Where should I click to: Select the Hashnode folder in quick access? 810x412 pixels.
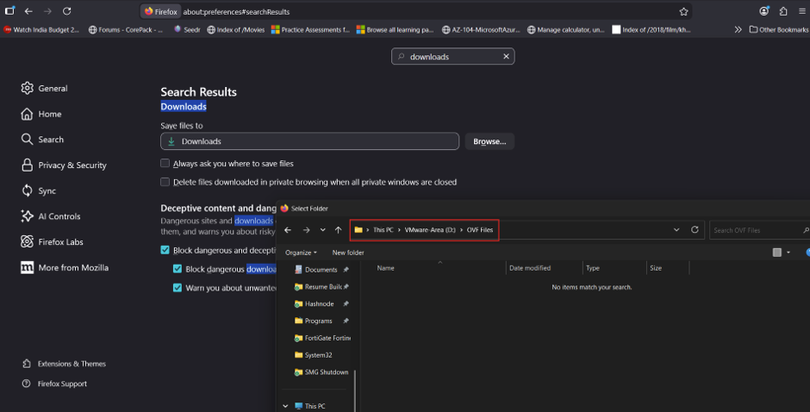click(319, 304)
